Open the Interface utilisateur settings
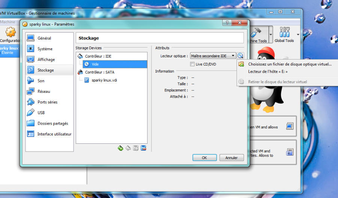This screenshot has height=198, width=338. [x=49, y=134]
